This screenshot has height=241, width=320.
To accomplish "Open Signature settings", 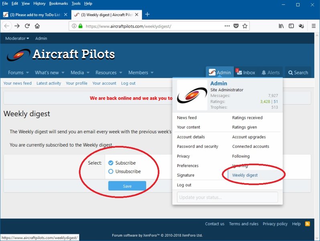I will tap(186, 175).
